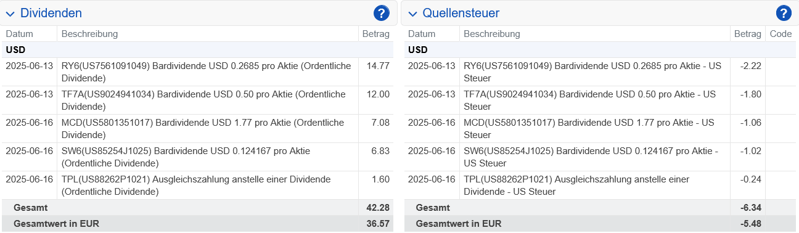
Task: Click the Dividenden section title
Action: [x=51, y=13]
